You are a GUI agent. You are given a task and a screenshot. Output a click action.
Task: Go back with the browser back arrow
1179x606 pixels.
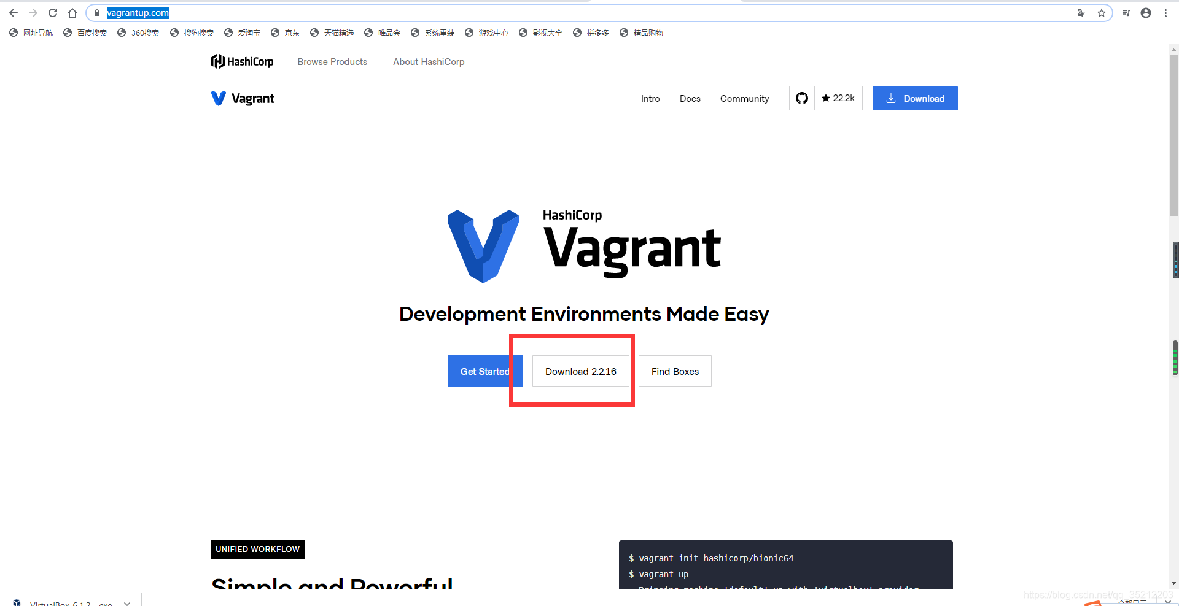pyautogui.click(x=14, y=13)
